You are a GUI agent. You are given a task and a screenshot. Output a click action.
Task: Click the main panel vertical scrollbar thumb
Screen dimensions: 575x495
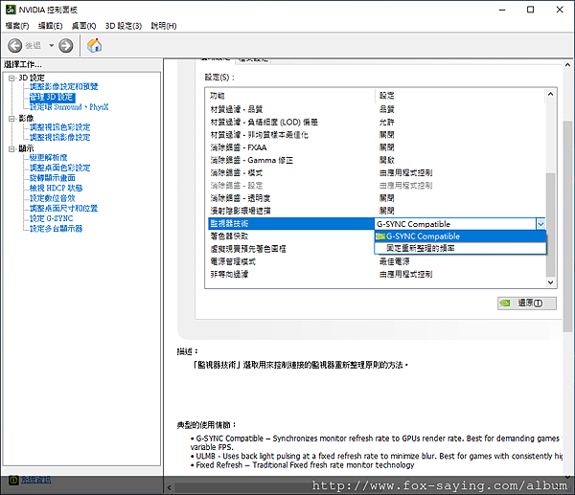pos(567,226)
